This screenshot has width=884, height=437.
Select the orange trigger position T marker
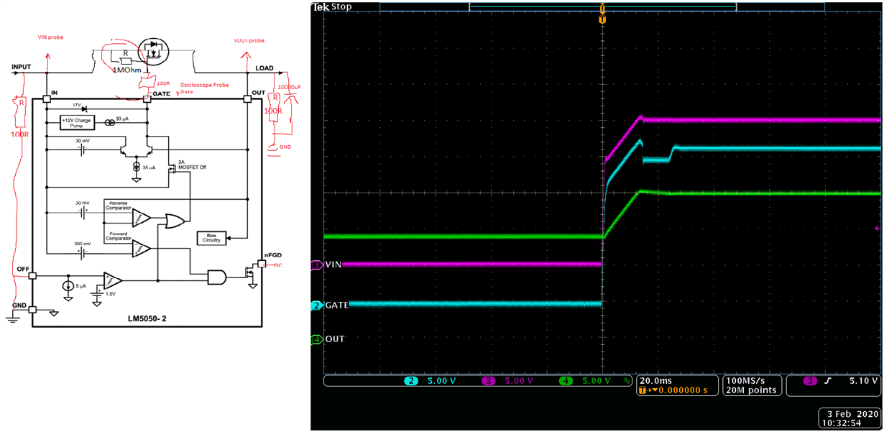(x=602, y=19)
